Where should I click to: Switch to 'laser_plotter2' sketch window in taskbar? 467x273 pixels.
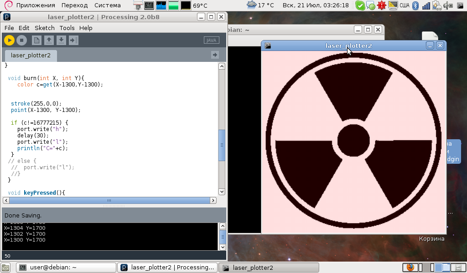(269, 268)
